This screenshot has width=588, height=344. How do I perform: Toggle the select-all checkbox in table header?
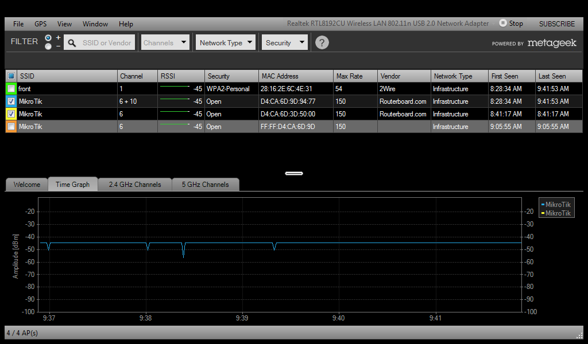tap(11, 76)
